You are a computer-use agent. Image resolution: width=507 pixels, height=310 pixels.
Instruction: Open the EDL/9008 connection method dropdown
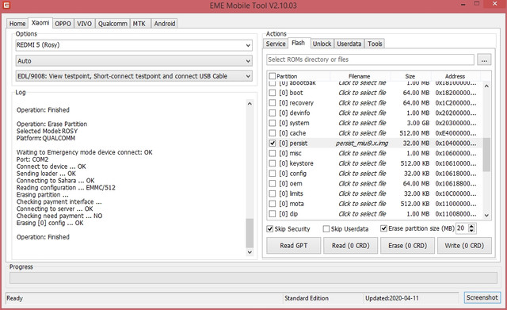click(x=134, y=76)
